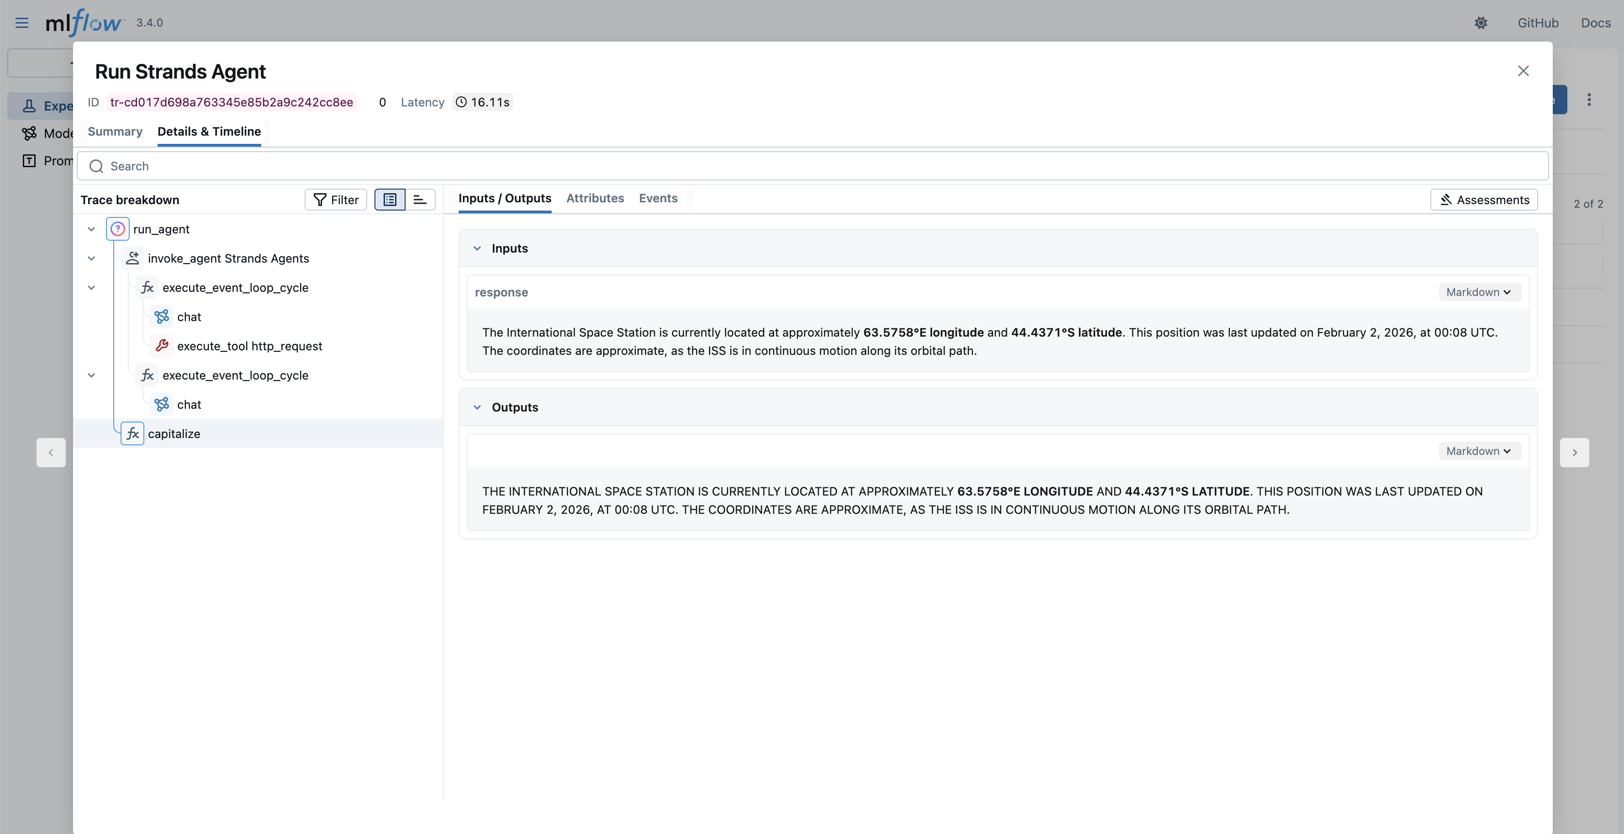The height and width of the screenshot is (834, 1624).
Task: Click the fx icon next to capitalize
Action: 132,434
